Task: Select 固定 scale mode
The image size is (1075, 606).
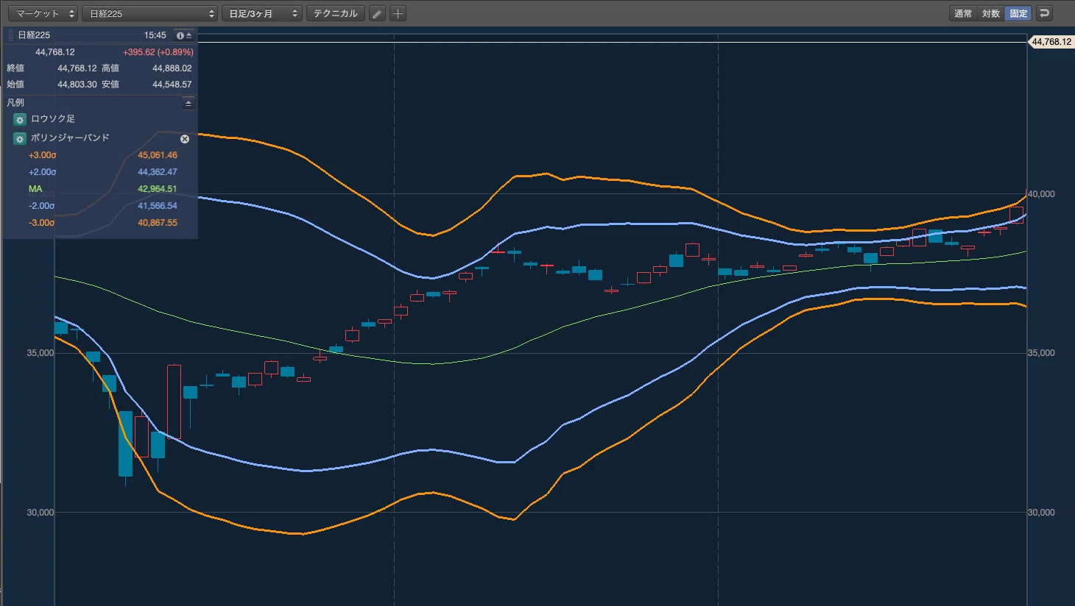Action: tap(1018, 13)
